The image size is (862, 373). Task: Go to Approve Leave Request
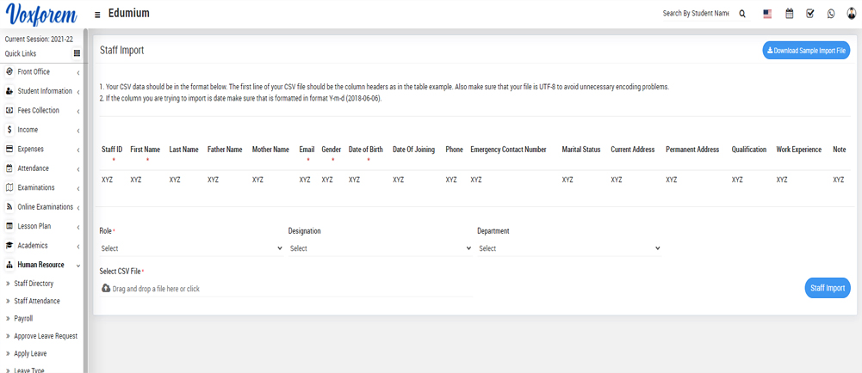click(46, 336)
